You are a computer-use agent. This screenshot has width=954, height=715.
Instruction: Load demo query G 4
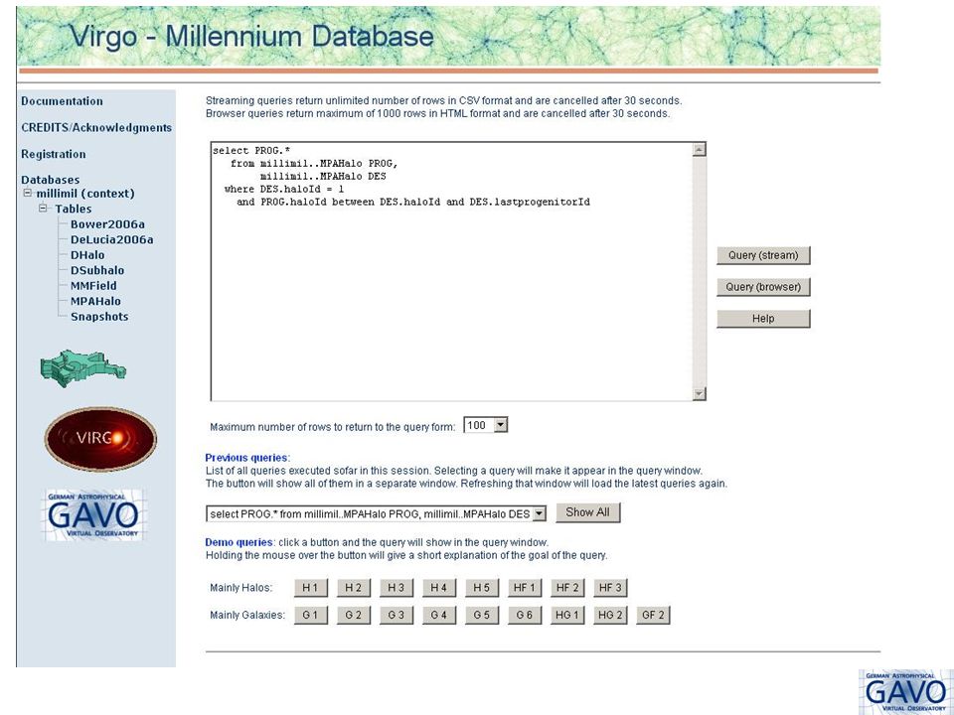click(x=438, y=616)
